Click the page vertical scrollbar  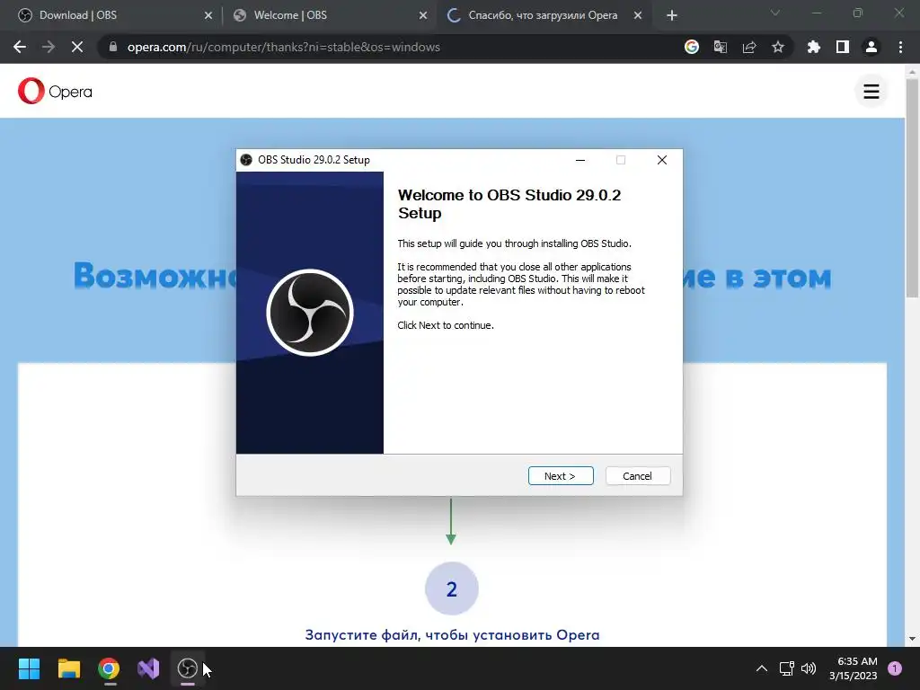912,188
